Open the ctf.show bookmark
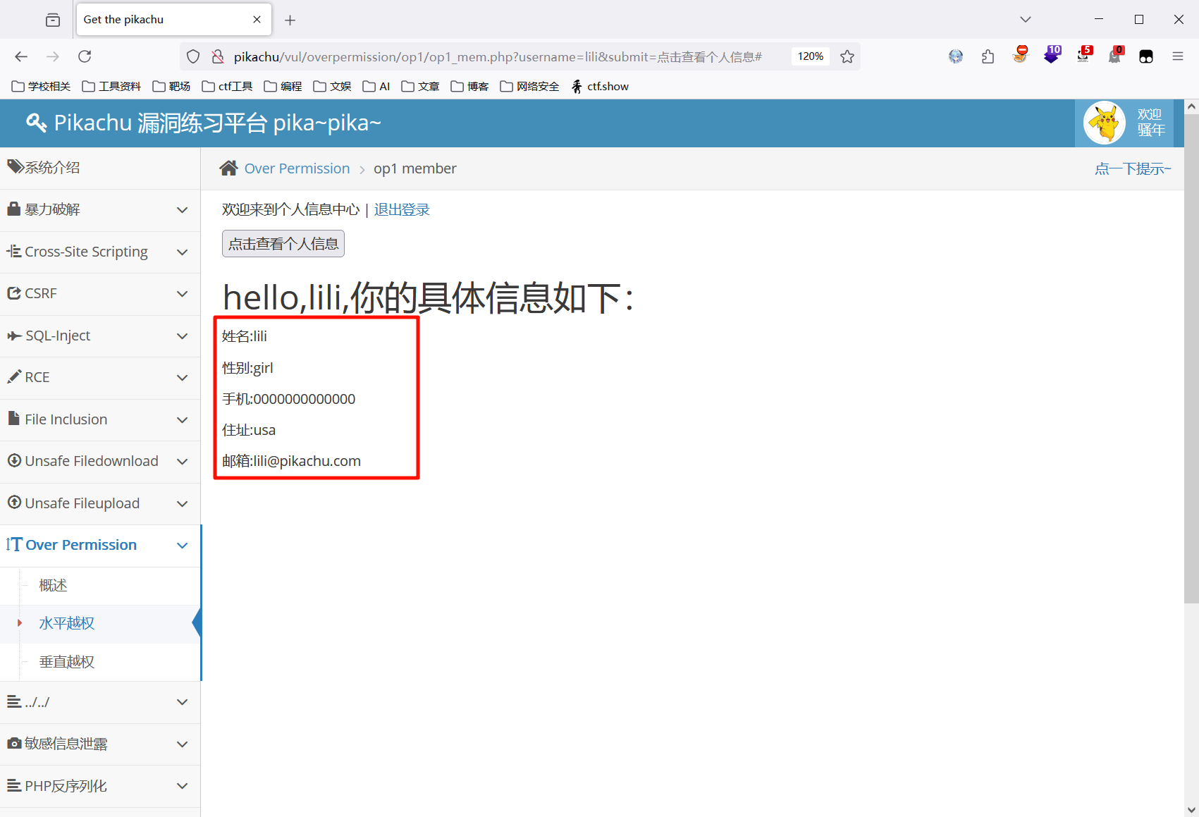 (x=600, y=86)
